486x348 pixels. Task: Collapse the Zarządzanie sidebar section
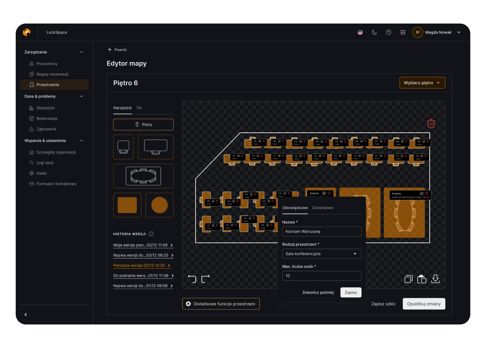81,52
